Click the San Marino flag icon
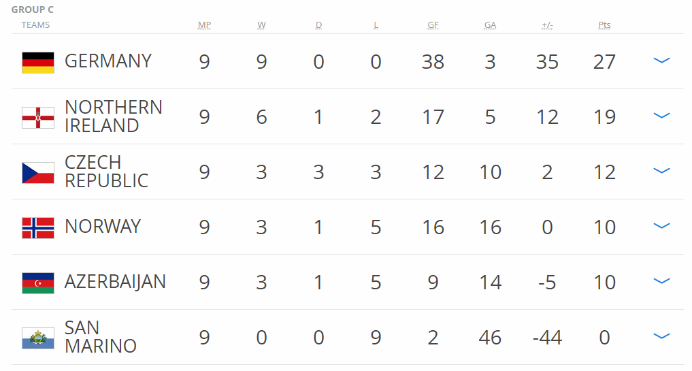692x371 pixels. point(38,338)
